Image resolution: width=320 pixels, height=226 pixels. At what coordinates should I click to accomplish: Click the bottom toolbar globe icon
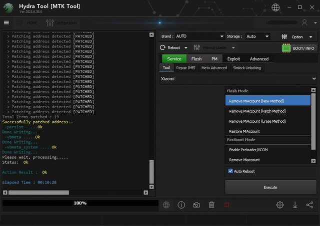click(x=166, y=205)
